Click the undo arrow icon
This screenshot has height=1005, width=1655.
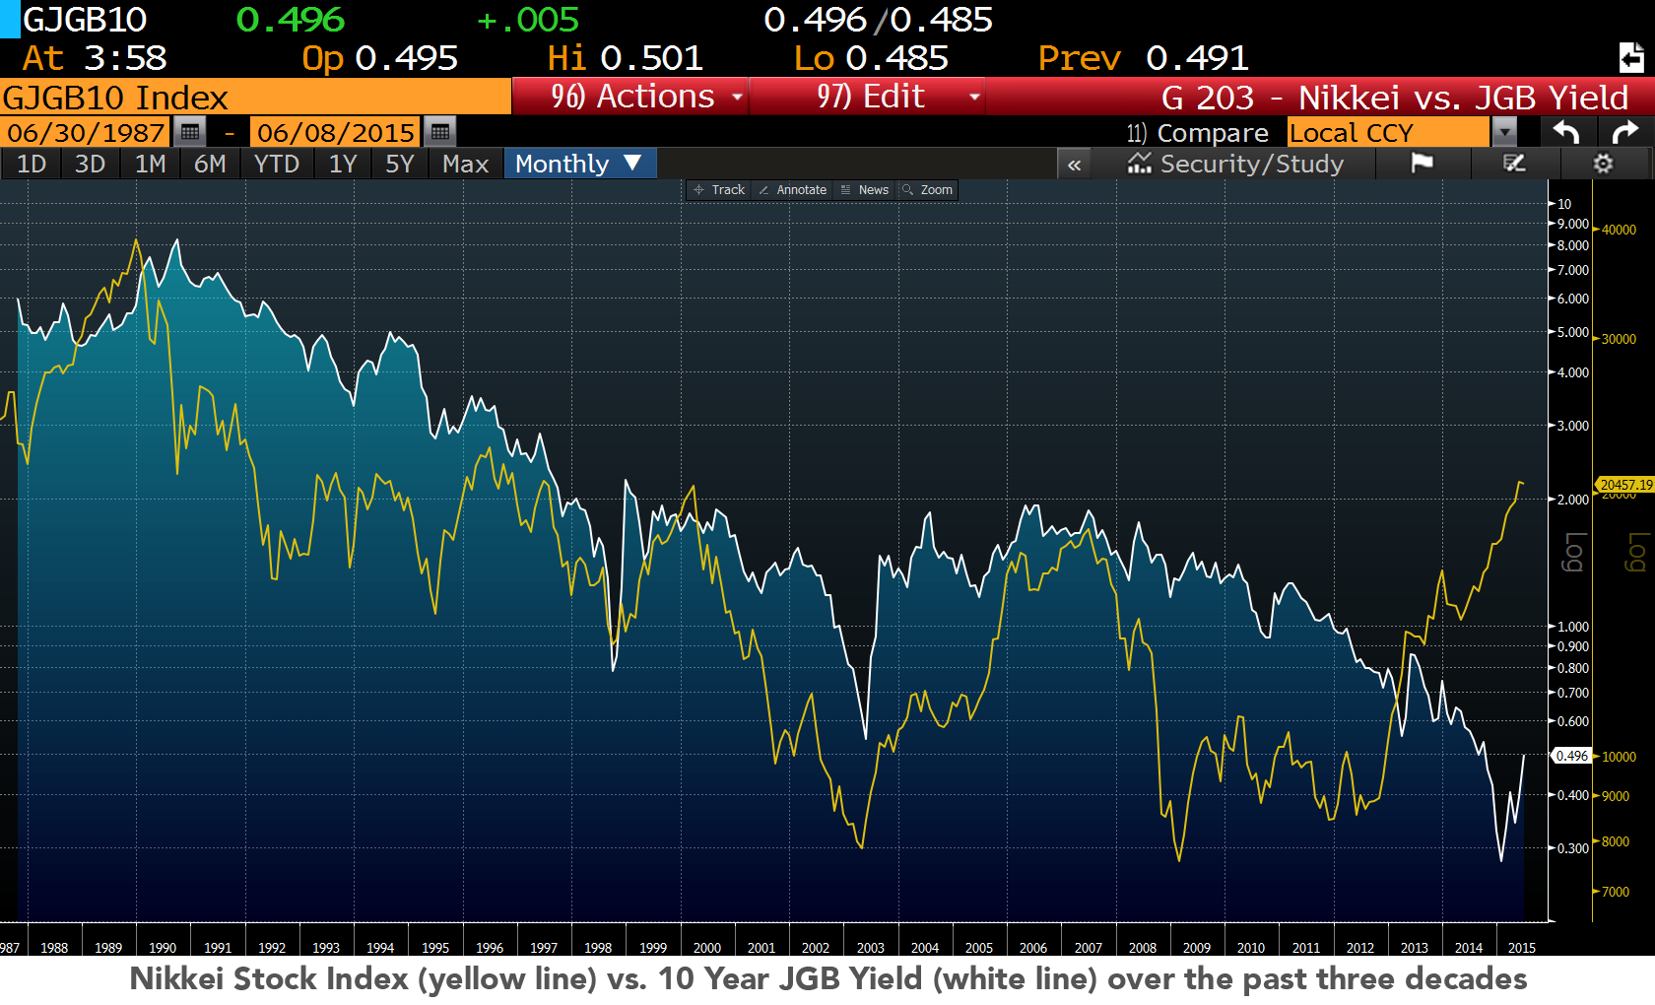coord(1565,132)
